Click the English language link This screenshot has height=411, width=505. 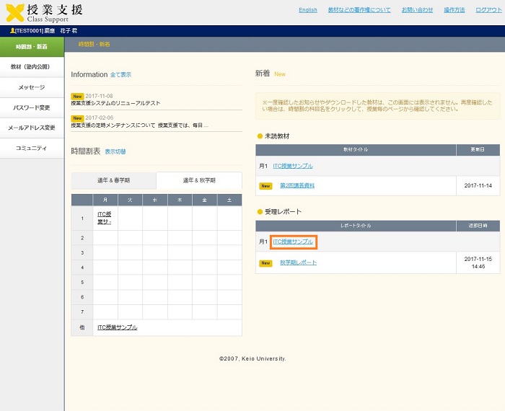coord(307,10)
